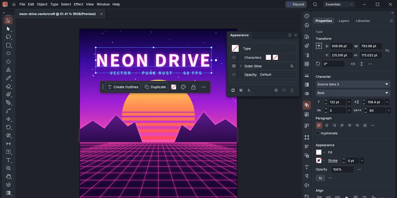
Task: Activate the Hand tool
Action: click(x=8, y=177)
